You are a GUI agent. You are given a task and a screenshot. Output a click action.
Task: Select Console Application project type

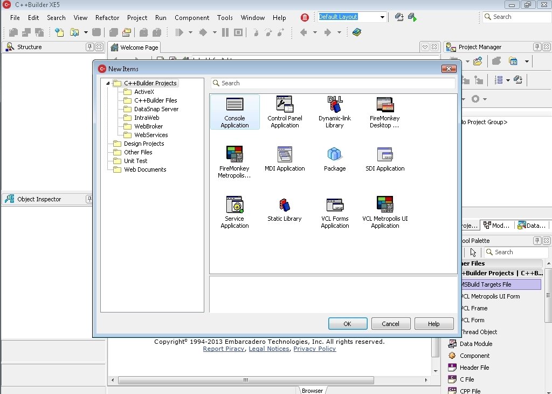pyautogui.click(x=234, y=112)
